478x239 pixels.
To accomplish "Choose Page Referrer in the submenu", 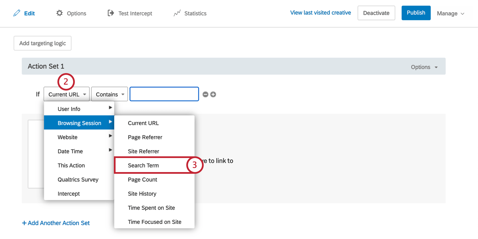I will click(x=145, y=137).
